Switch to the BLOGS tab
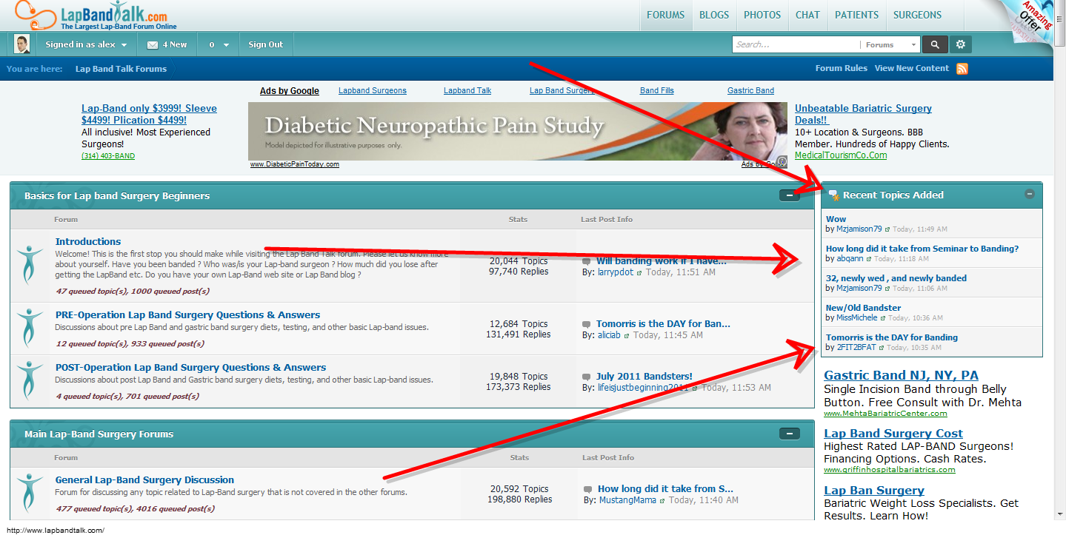The height and width of the screenshot is (535, 1066). click(x=714, y=15)
